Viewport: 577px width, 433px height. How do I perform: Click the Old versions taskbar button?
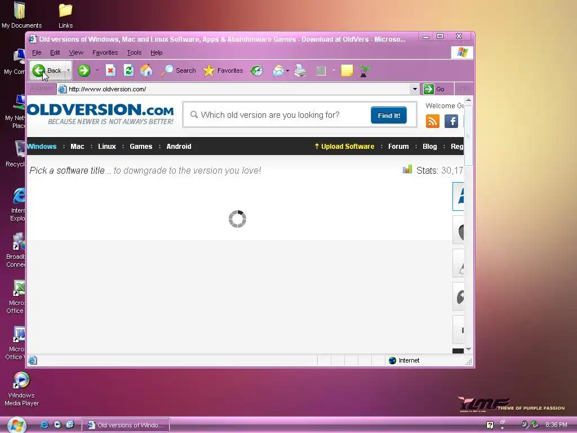(x=126, y=425)
